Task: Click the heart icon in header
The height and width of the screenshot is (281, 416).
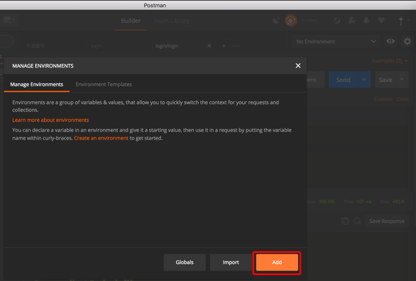Action: 381,20
